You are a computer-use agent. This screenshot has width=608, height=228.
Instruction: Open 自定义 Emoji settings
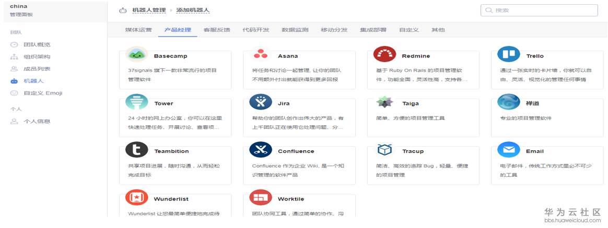[x=43, y=93]
